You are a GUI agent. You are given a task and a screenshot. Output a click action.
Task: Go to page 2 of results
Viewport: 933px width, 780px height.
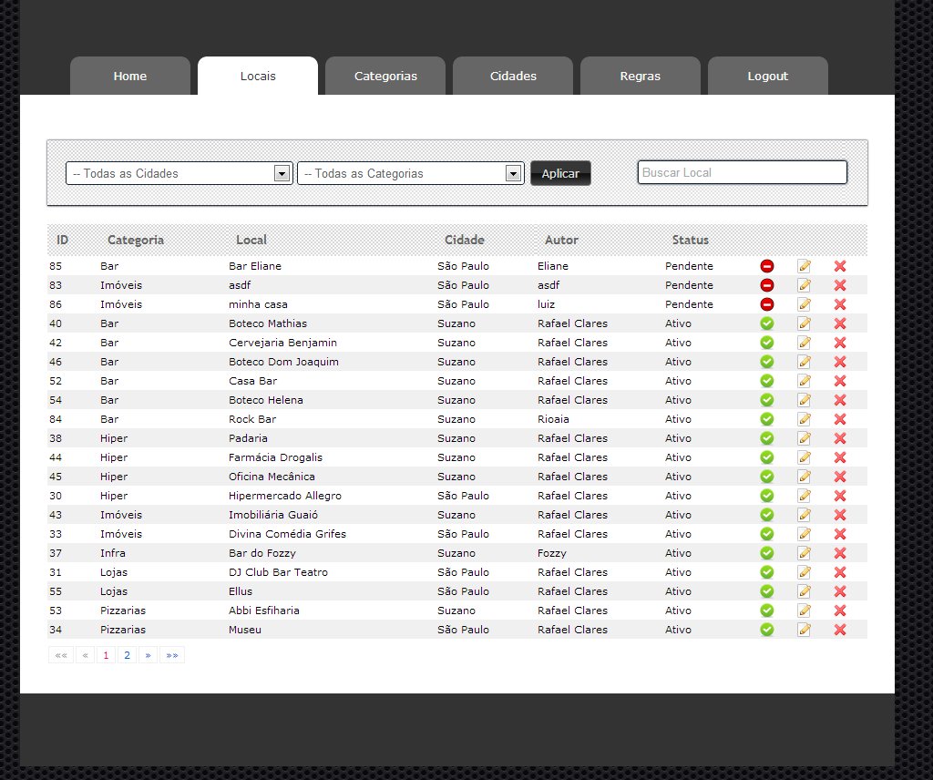127,655
